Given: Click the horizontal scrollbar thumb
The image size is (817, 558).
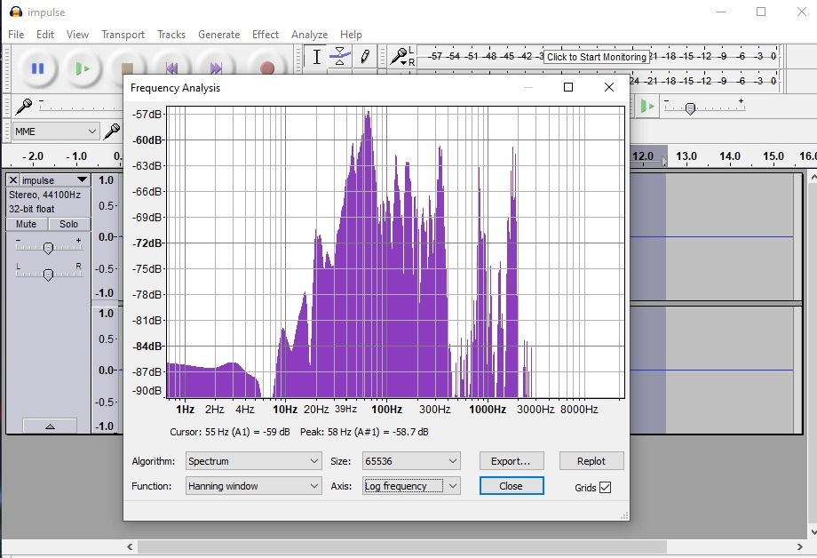Looking at the screenshot, I should [401, 546].
